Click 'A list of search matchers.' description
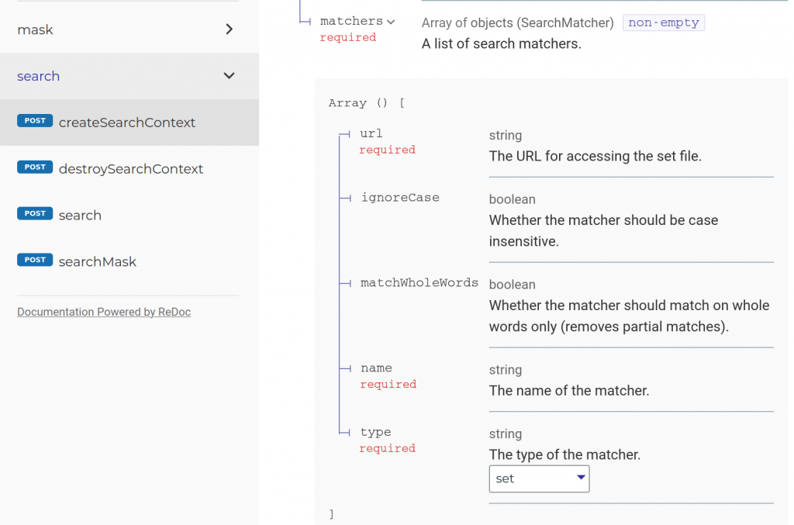794x525 pixels. point(502,44)
